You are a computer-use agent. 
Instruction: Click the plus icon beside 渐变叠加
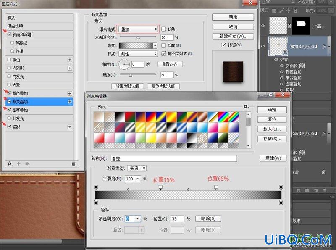[70, 102]
